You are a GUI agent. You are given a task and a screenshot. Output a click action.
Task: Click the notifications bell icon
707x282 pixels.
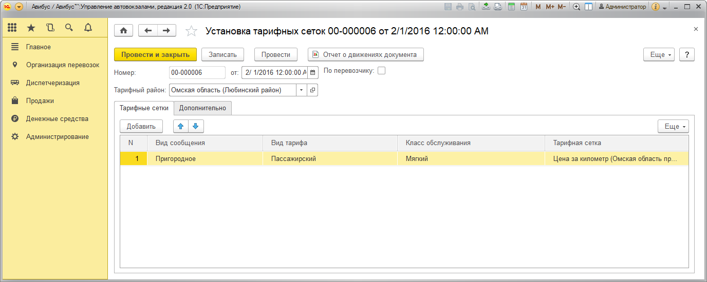pos(88,28)
